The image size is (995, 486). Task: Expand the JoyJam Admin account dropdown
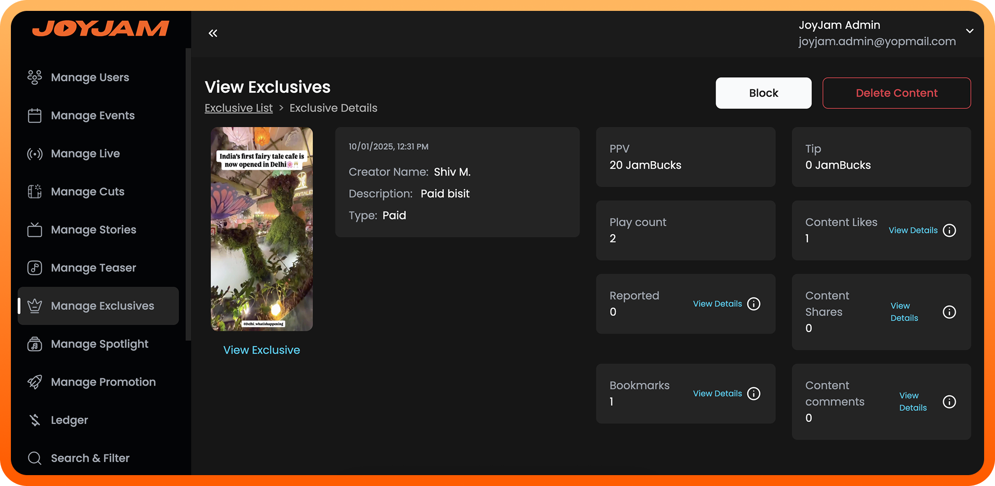(970, 31)
